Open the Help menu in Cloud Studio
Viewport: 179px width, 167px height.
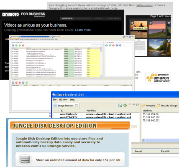(72, 100)
